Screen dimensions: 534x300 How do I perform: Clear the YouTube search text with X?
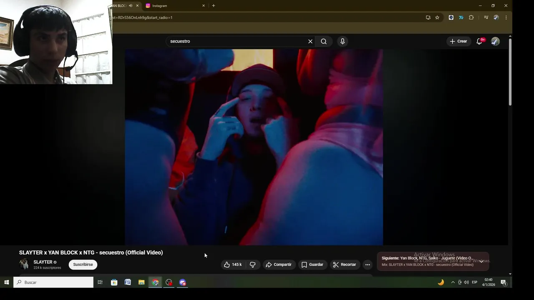pos(310,41)
